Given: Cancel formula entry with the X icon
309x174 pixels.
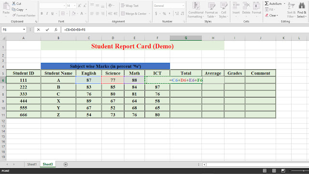Looking at the screenshot, I should pos(39,30).
